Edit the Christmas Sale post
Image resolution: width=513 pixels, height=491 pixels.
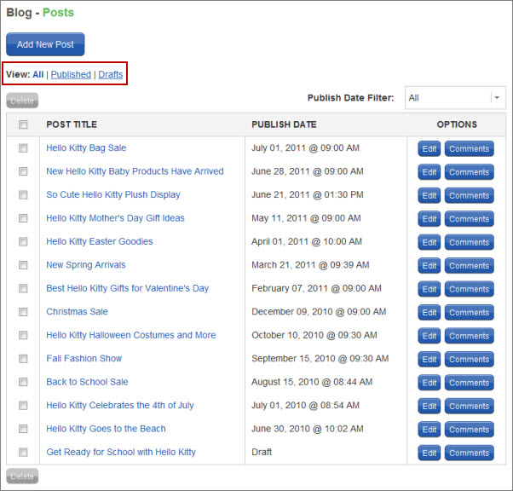[x=429, y=313]
